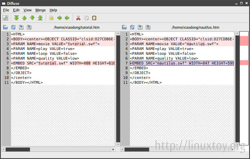Select the <BODY><center> line in nautilus.htm pane

[182, 39]
